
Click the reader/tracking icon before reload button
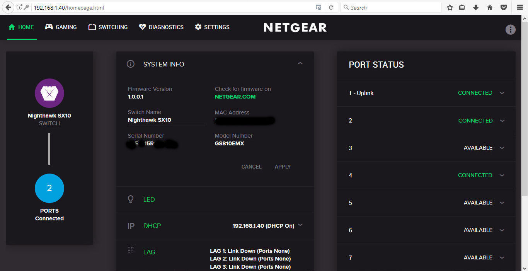[x=319, y=7]
